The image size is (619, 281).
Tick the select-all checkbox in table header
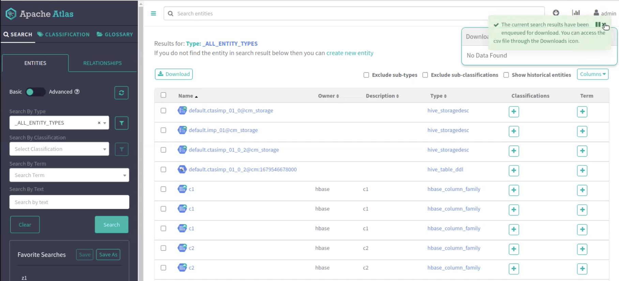[164, 95]
